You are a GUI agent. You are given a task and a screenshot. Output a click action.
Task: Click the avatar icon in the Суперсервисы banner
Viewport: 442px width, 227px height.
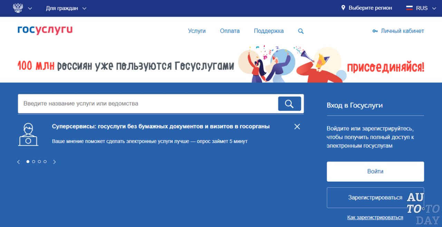pos(28,134)
